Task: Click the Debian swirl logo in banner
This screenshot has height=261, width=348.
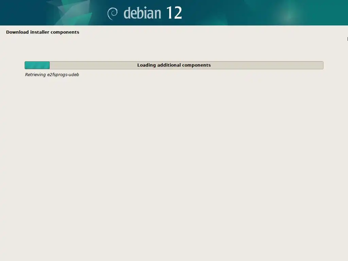Action: pos(112,14)
